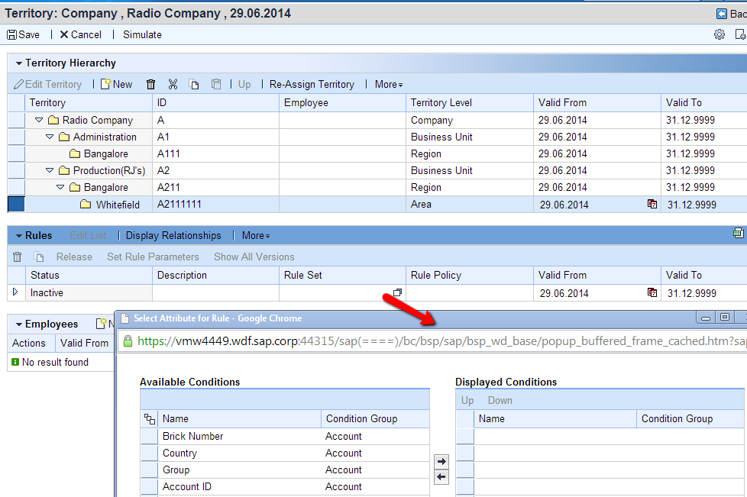Open calendar picker in Whitefield Valid From cell
This screenshot has height=497, width=747.
click(x=652, y=205)
